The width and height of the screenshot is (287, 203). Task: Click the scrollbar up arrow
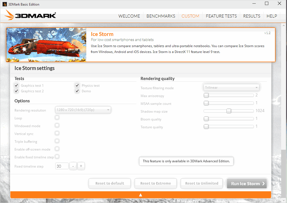[x=284, y=26]
